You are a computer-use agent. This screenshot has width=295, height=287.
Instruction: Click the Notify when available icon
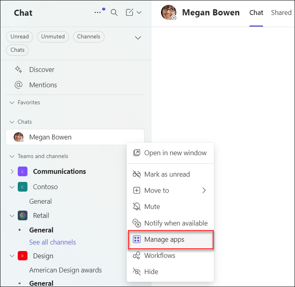coord(136,223)
